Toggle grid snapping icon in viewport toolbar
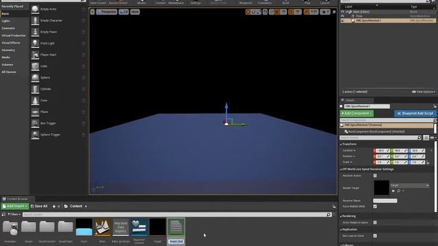The image size is (438, 246). 276,12
